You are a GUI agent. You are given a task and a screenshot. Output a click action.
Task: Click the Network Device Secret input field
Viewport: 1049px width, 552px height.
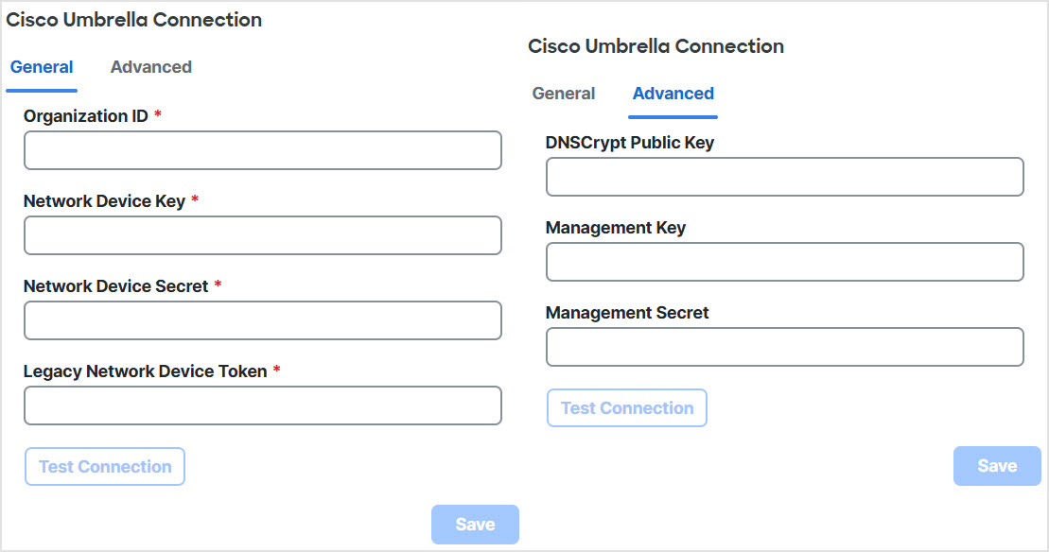262,320
